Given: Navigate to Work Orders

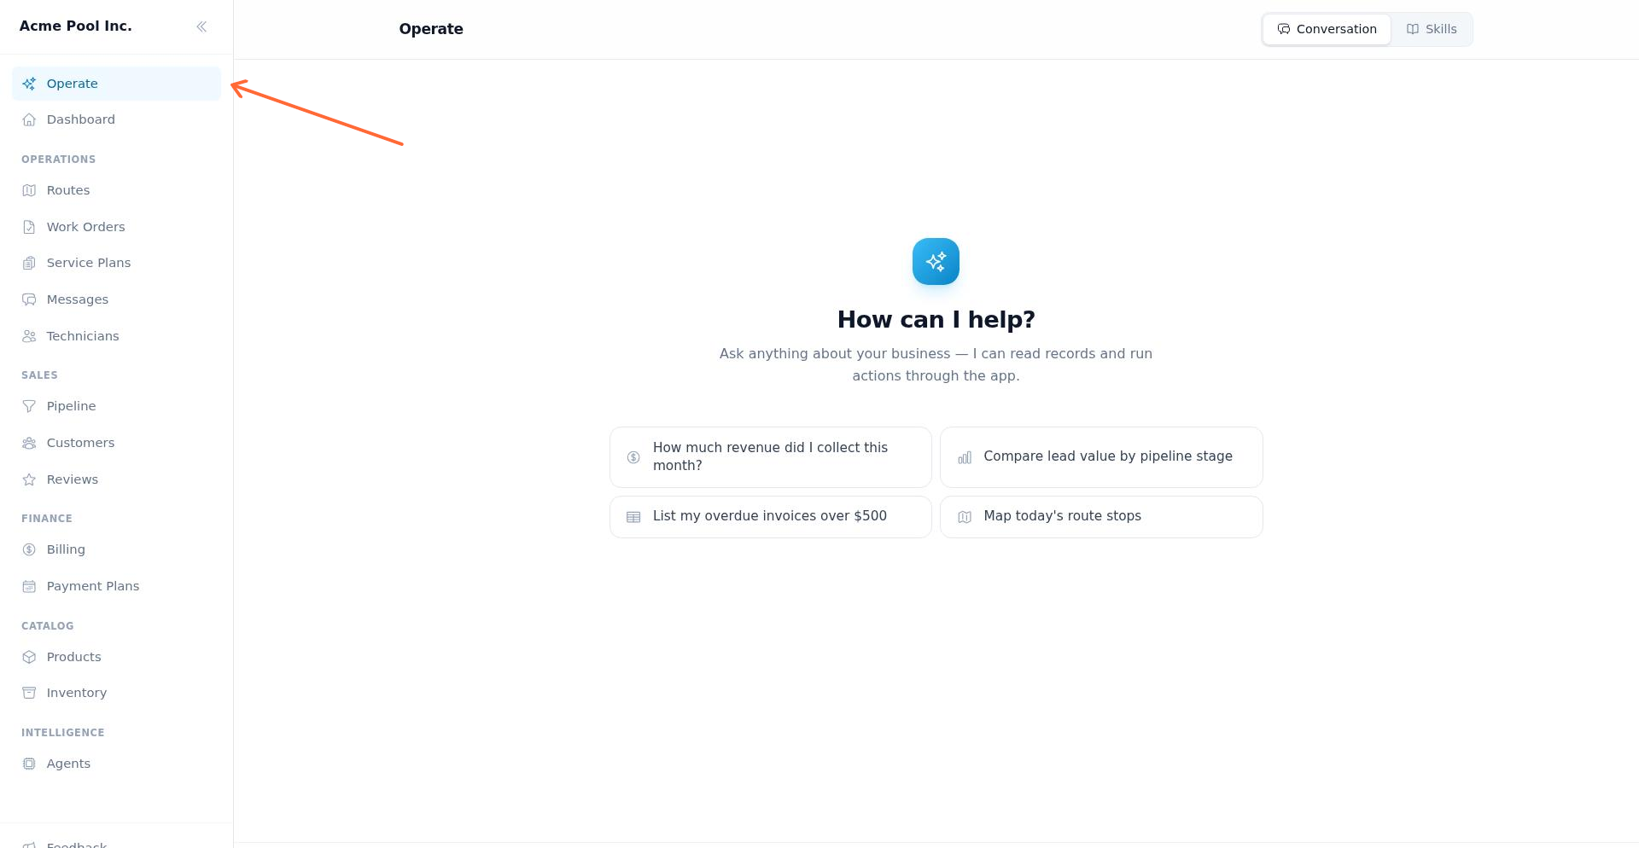Looking at the screenshot, I should (116, 227).
